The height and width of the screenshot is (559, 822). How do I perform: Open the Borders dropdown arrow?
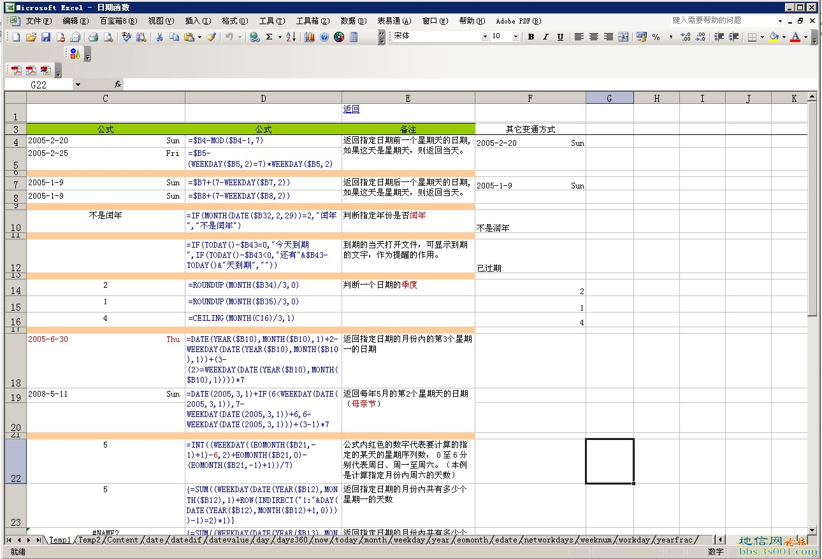pyautogui.click(x=762, y=37)
